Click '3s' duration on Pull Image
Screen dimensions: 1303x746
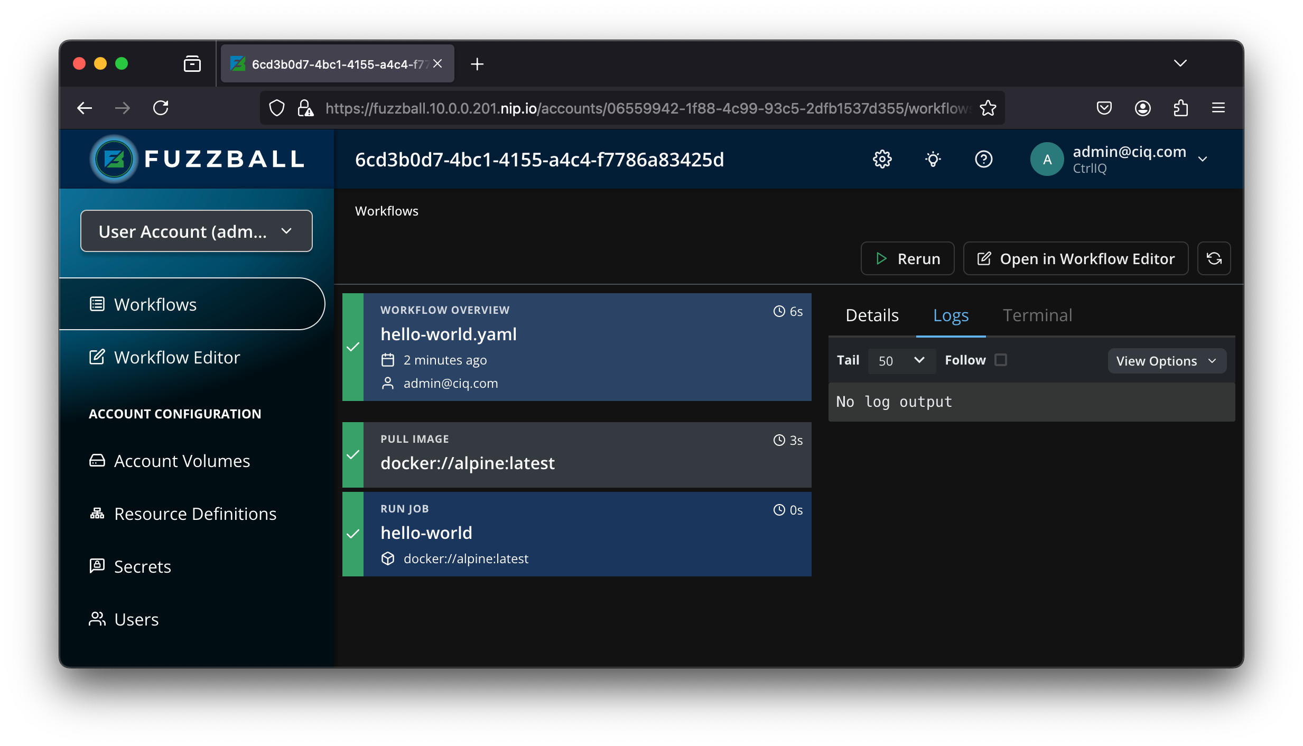point(796,440)
